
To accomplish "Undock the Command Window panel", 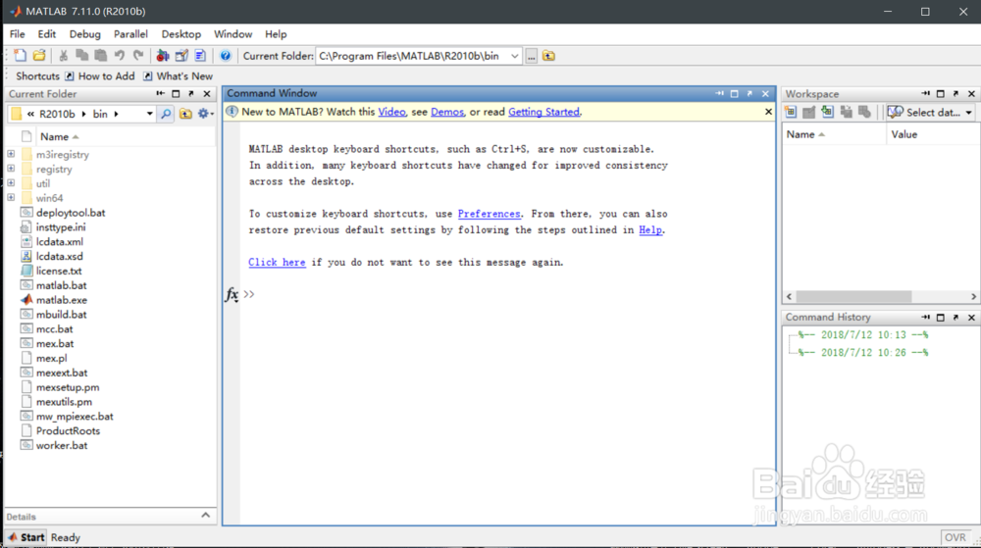I will pyautogui.click(x=749, y=94).
